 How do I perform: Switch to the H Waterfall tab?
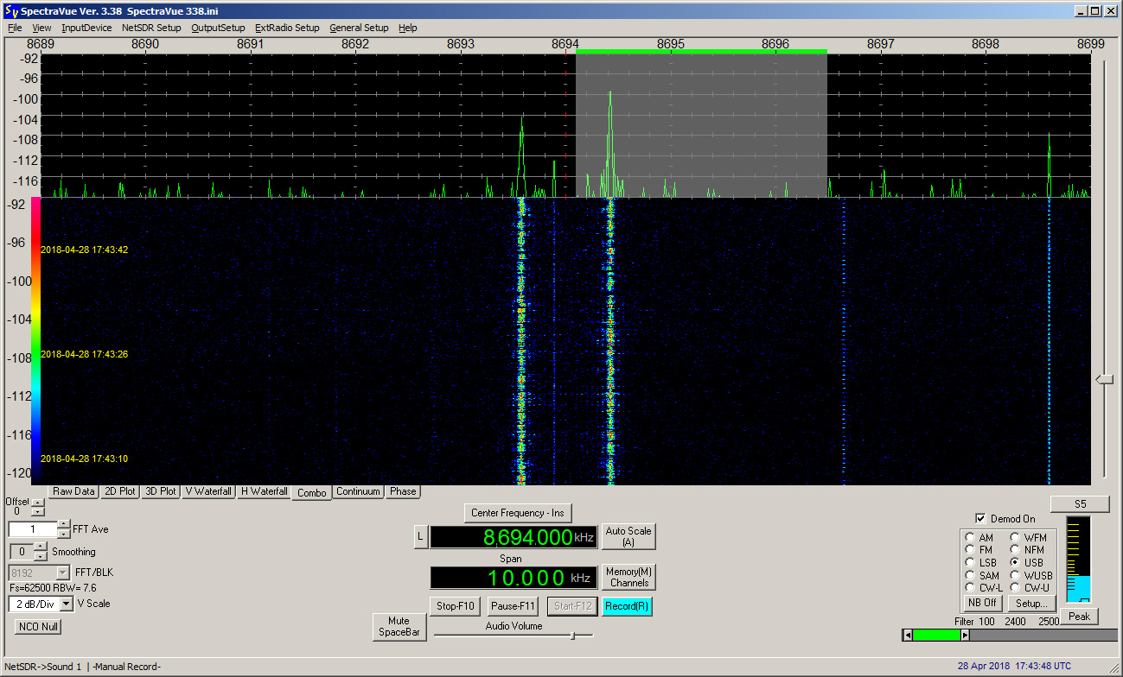click(264, 491)
